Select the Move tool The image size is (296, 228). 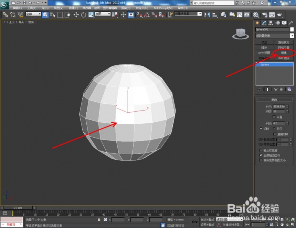pos(76,14)
